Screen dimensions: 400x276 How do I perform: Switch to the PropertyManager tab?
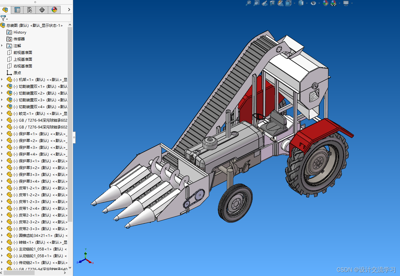(17, 10)
